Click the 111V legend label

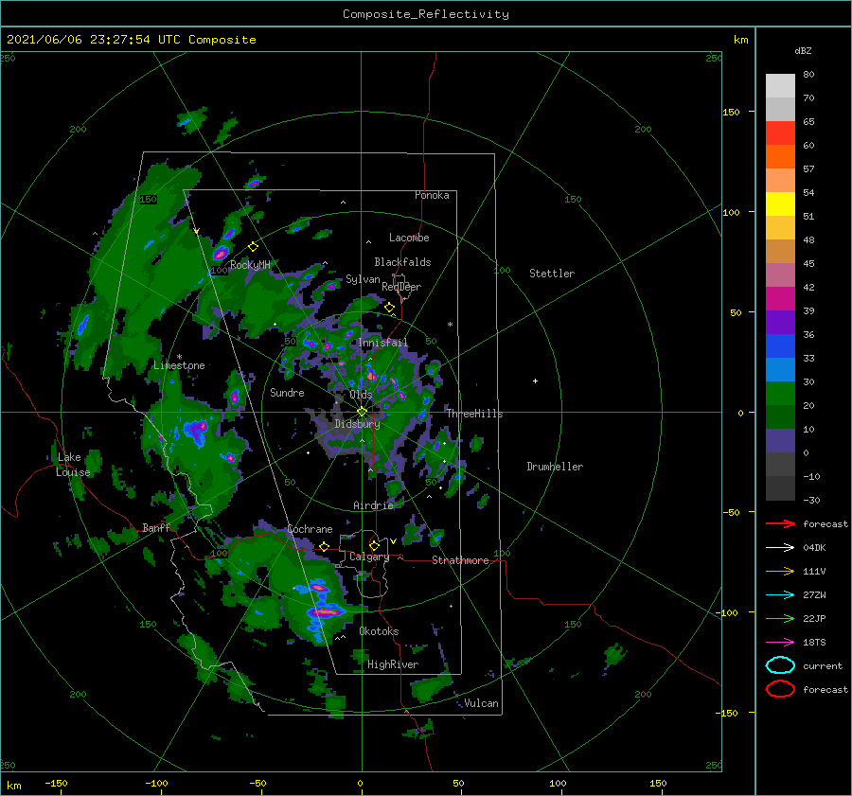pyautogui.click(x=814, y=571)
